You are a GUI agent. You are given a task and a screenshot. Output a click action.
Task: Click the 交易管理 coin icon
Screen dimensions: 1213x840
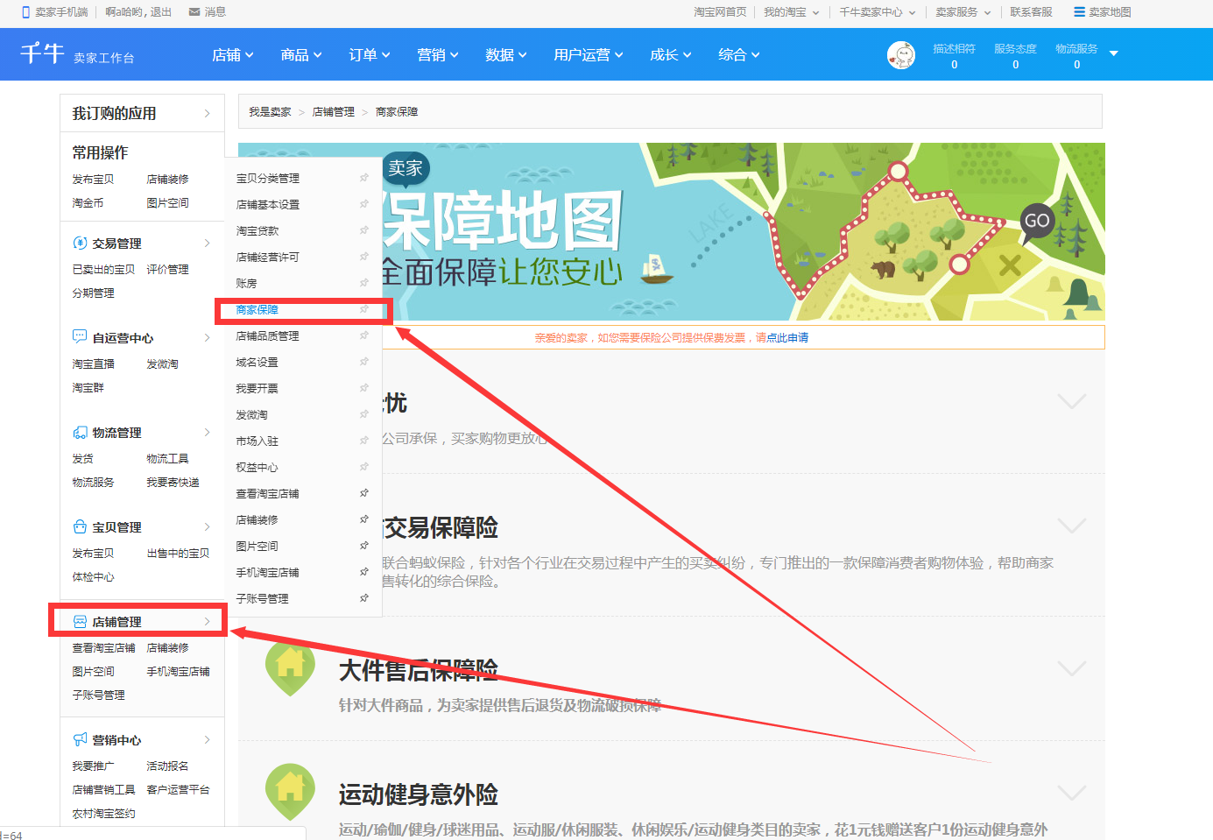pyautogui.click(x=80, y=244)
